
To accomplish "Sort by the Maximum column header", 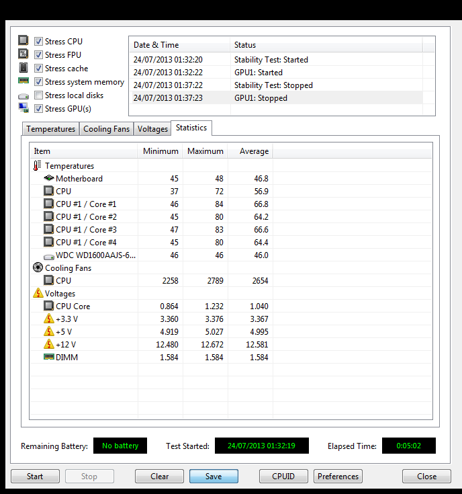I will (x=205, y=151).
